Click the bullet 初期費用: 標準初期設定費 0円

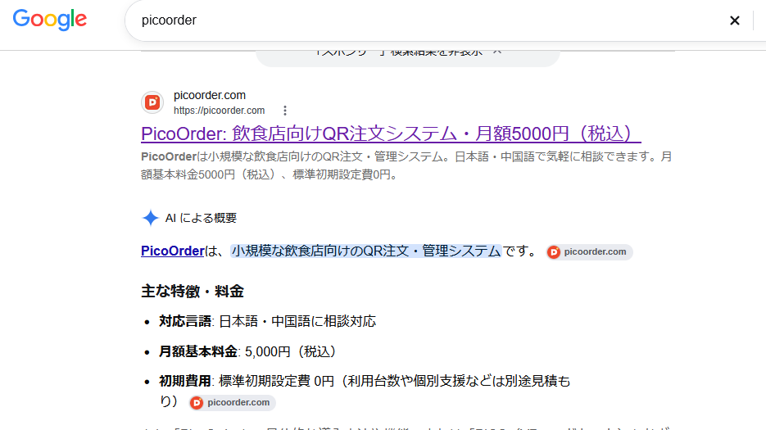[x=365, y=391]
